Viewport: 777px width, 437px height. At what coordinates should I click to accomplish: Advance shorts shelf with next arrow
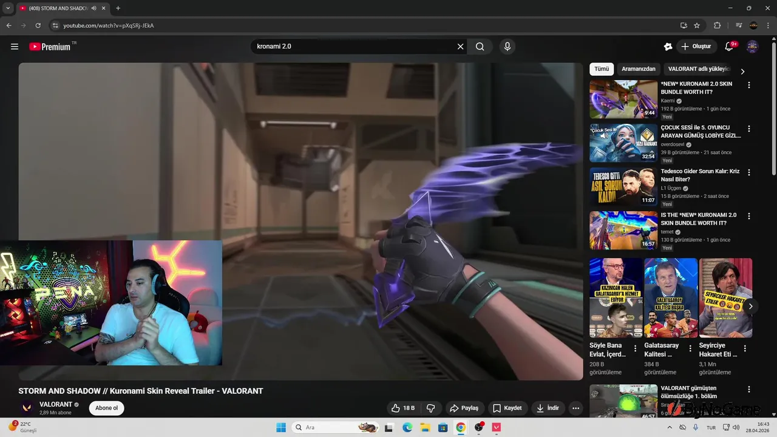click(x=750, y=306)
